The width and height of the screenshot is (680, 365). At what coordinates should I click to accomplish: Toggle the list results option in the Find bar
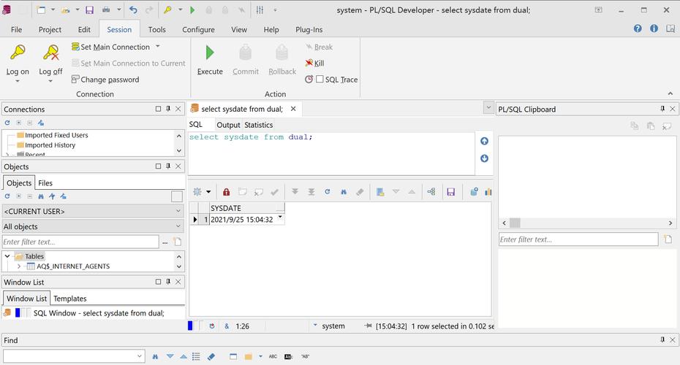196,356
